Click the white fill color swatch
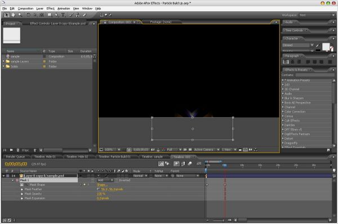Image resolution: width=338 pixels, height=224 pixels. point(326,46)
